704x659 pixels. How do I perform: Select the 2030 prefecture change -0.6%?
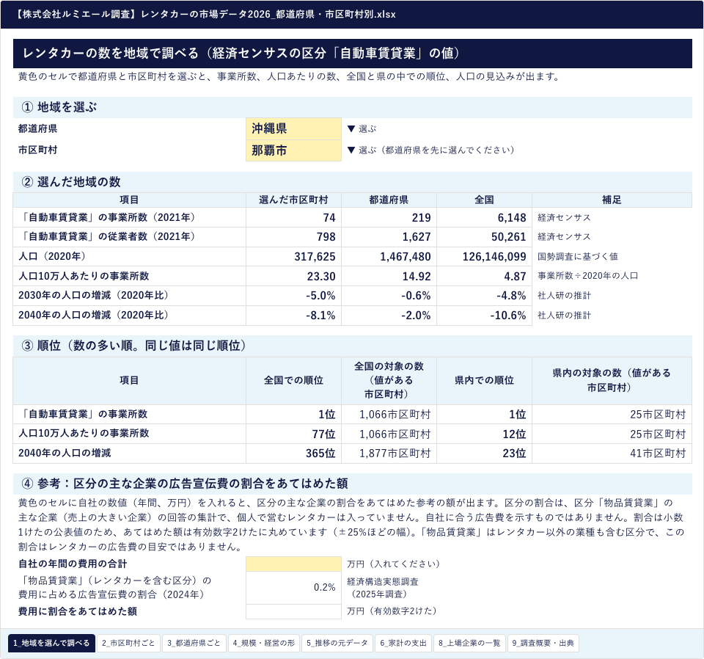click(389, 296)
